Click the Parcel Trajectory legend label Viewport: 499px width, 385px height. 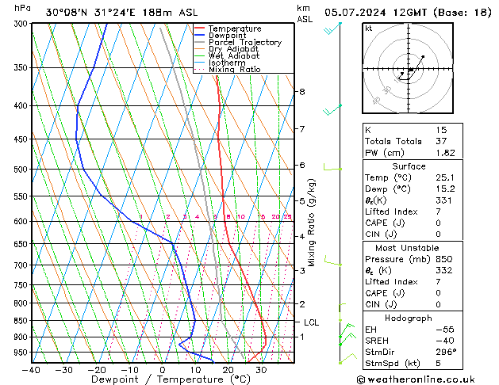245,42
